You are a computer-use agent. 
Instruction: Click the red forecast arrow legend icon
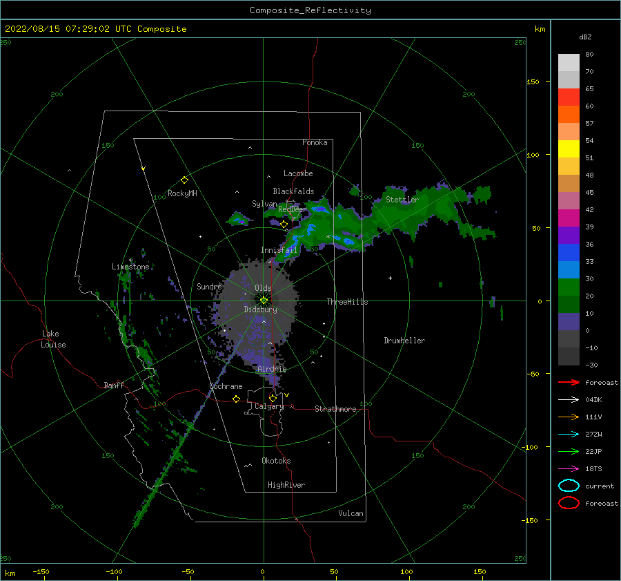(569, 382)
